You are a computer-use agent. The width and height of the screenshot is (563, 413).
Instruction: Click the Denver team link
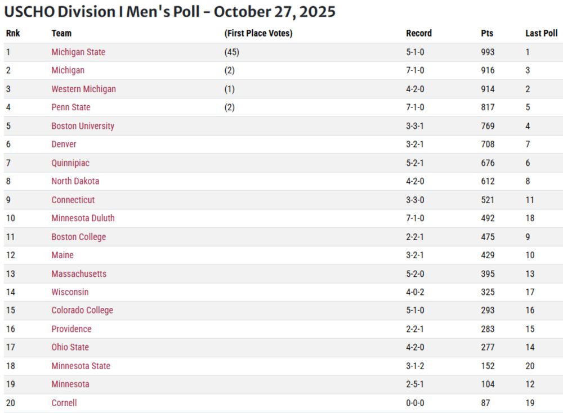(64, 144)
